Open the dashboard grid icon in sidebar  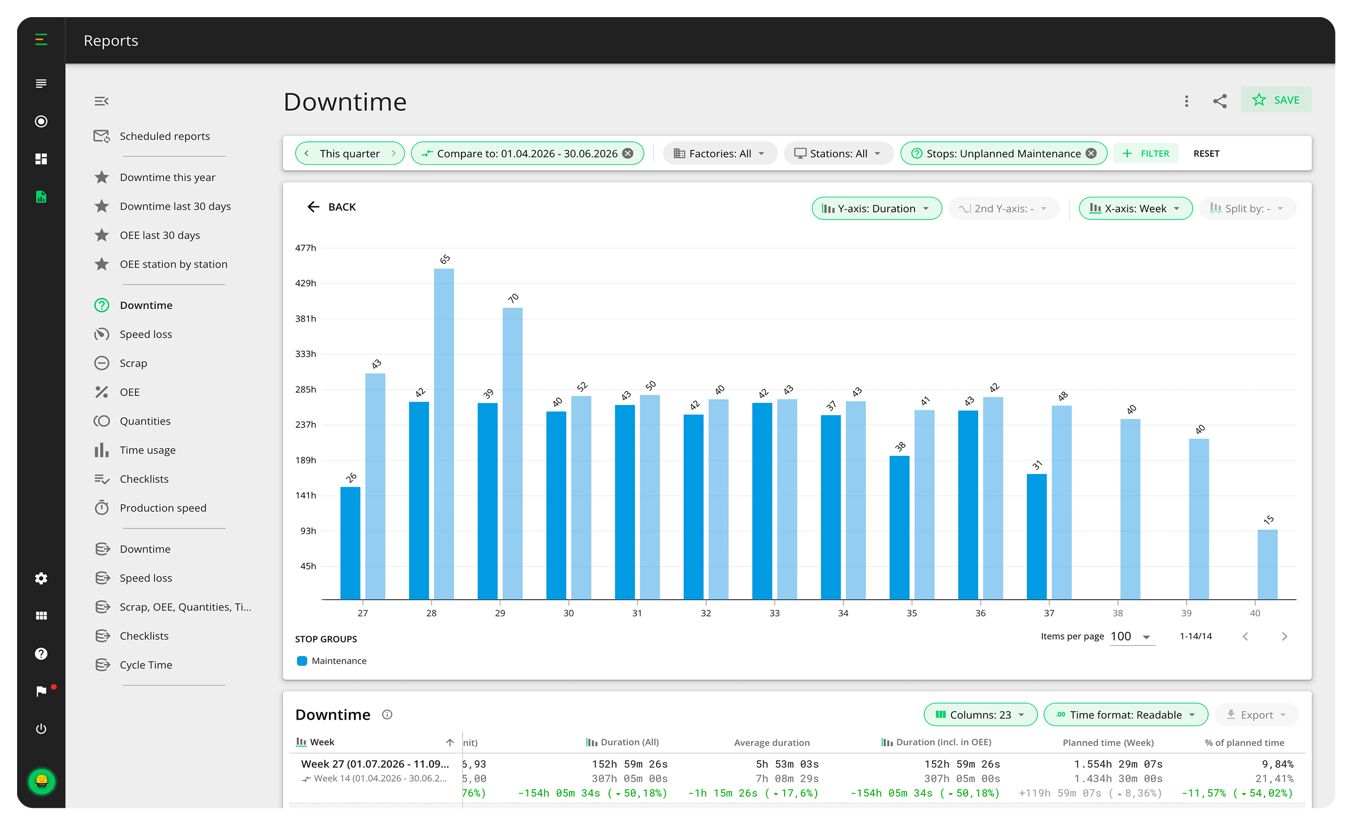41,159
